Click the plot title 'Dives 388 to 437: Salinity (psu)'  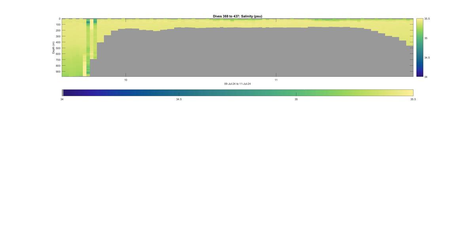click(237, 16)
